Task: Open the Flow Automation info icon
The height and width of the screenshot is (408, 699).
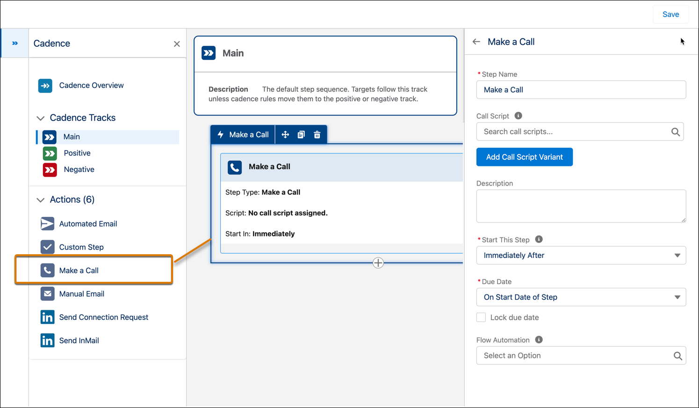Action: (539, 340)
